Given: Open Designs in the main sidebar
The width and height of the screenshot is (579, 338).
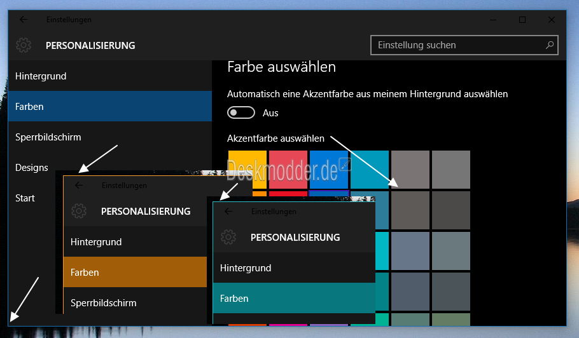Looking at the screenshot, I should pyautogui.click(x=32, y=167).
